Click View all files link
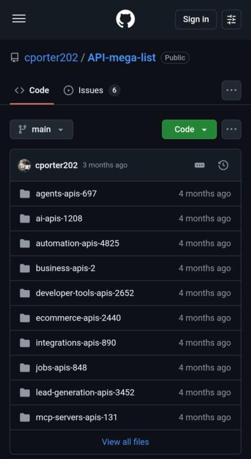The height and width of the screenshot is (459, 251). pyautogui.click(x=125, y=442)
